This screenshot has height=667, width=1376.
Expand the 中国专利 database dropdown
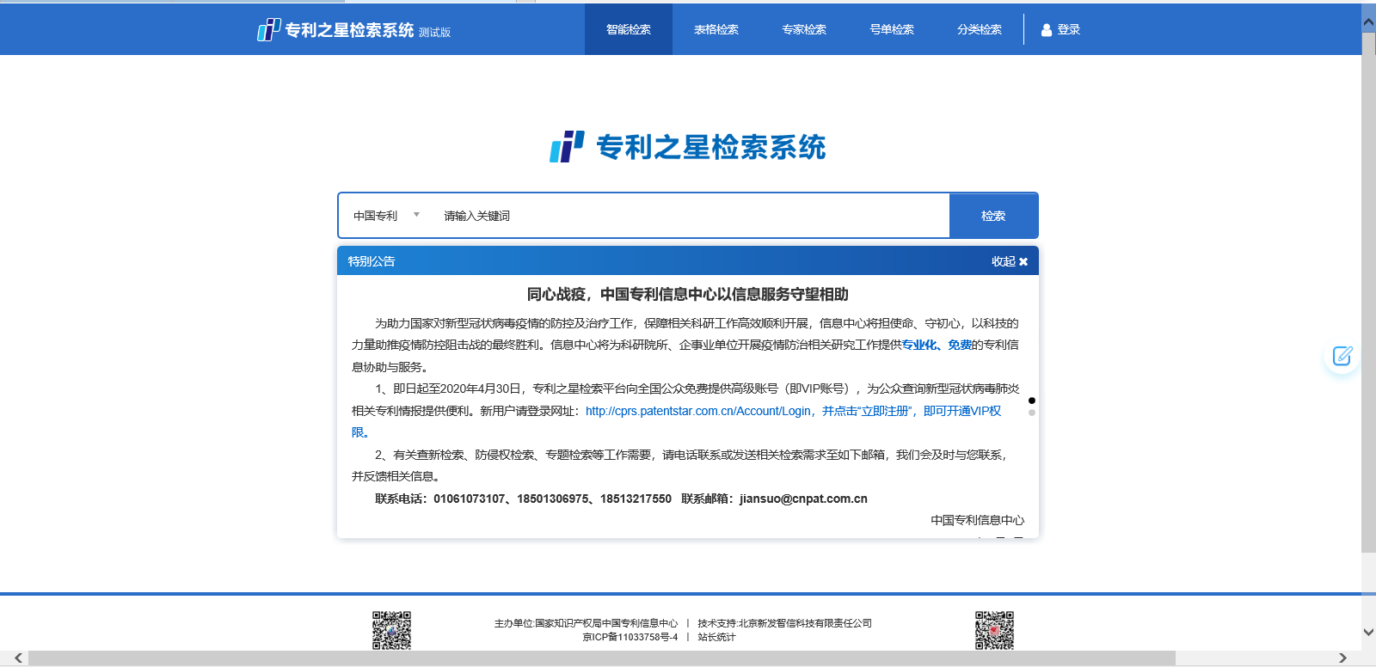[386, 216]
